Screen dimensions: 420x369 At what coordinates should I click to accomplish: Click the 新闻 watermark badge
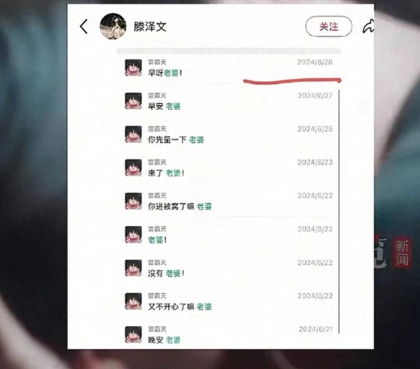pos(402,253)
